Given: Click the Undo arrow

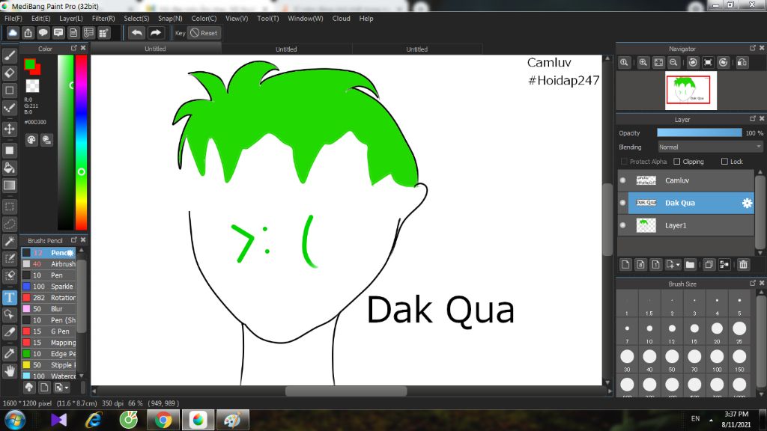Looking at the screenshot, I should (137, 33).
